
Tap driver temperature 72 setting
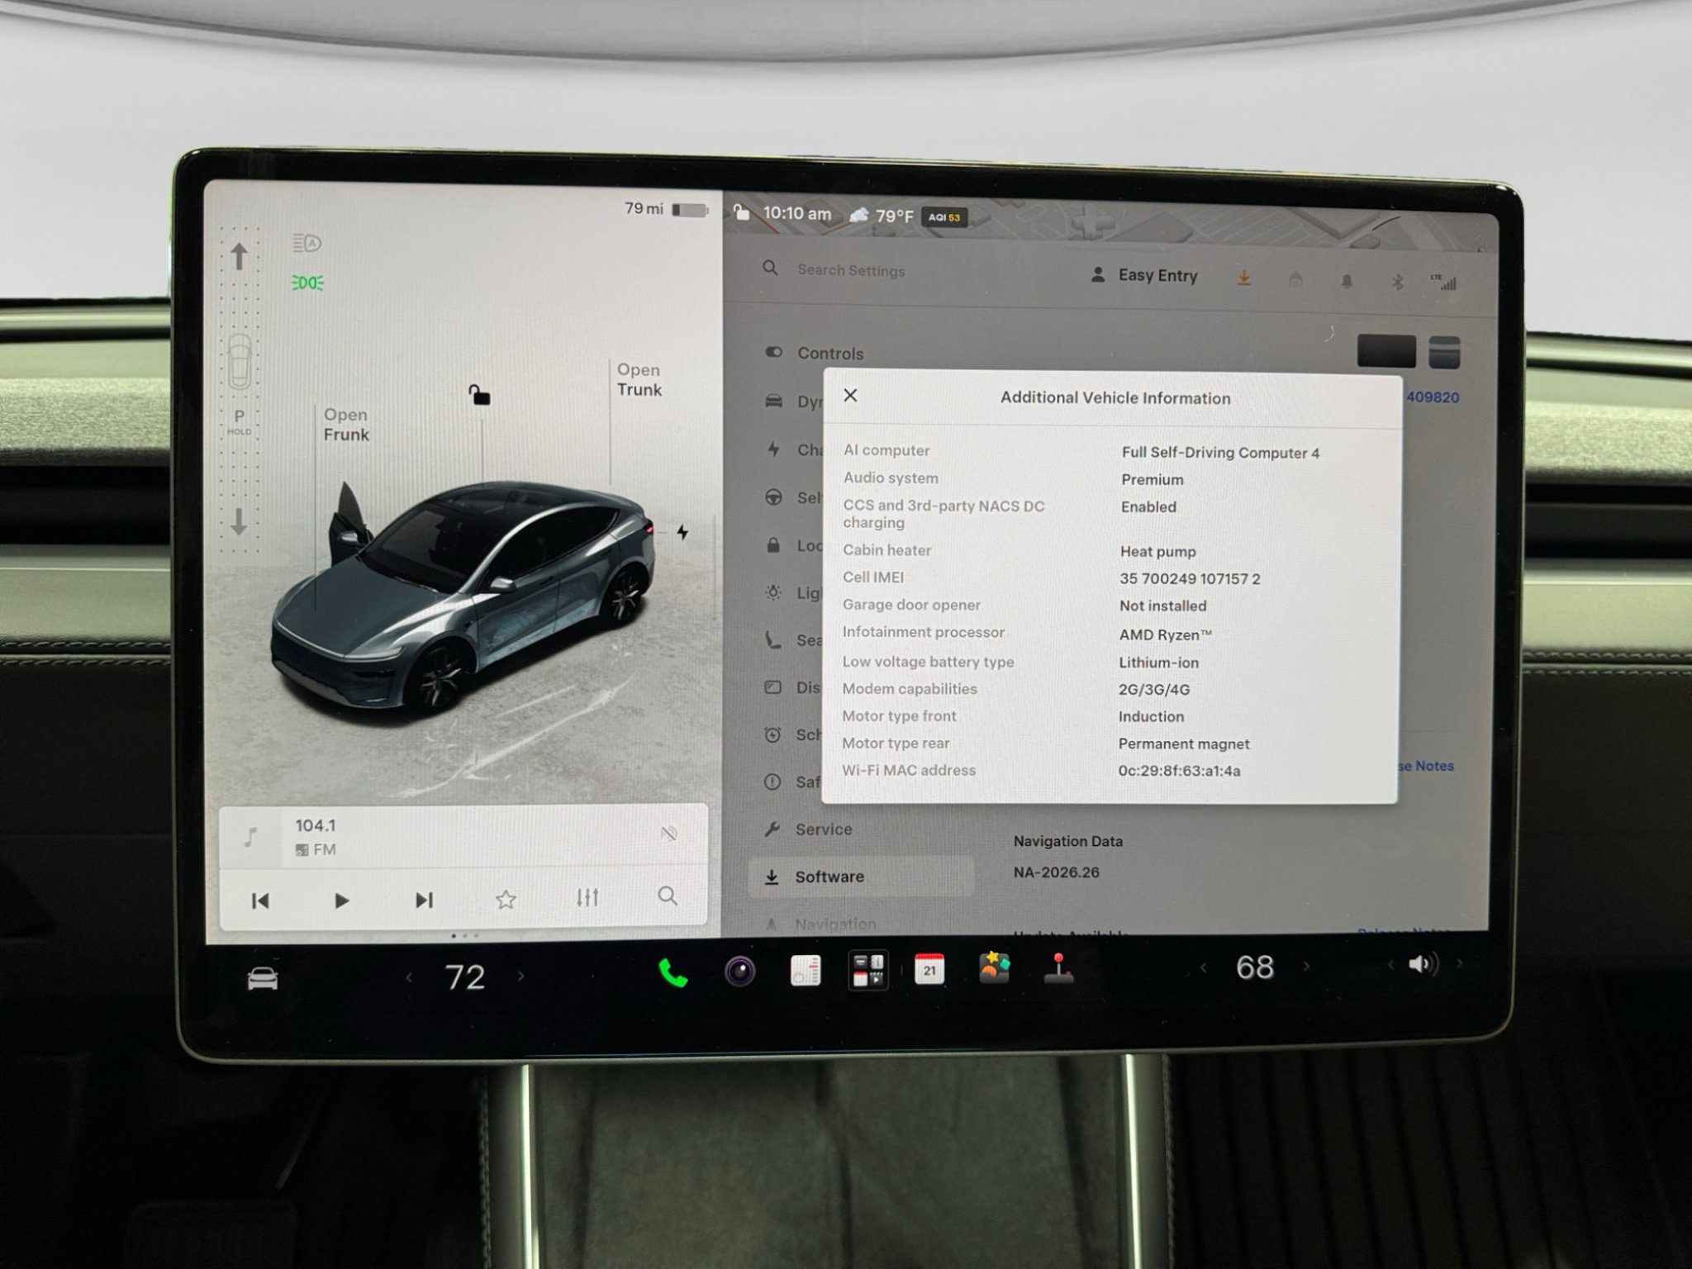tap(464, 977)
